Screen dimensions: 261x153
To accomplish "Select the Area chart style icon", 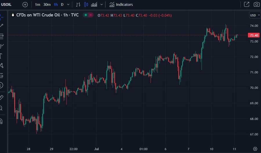I will pyautogui.click(x=94, y=5).
